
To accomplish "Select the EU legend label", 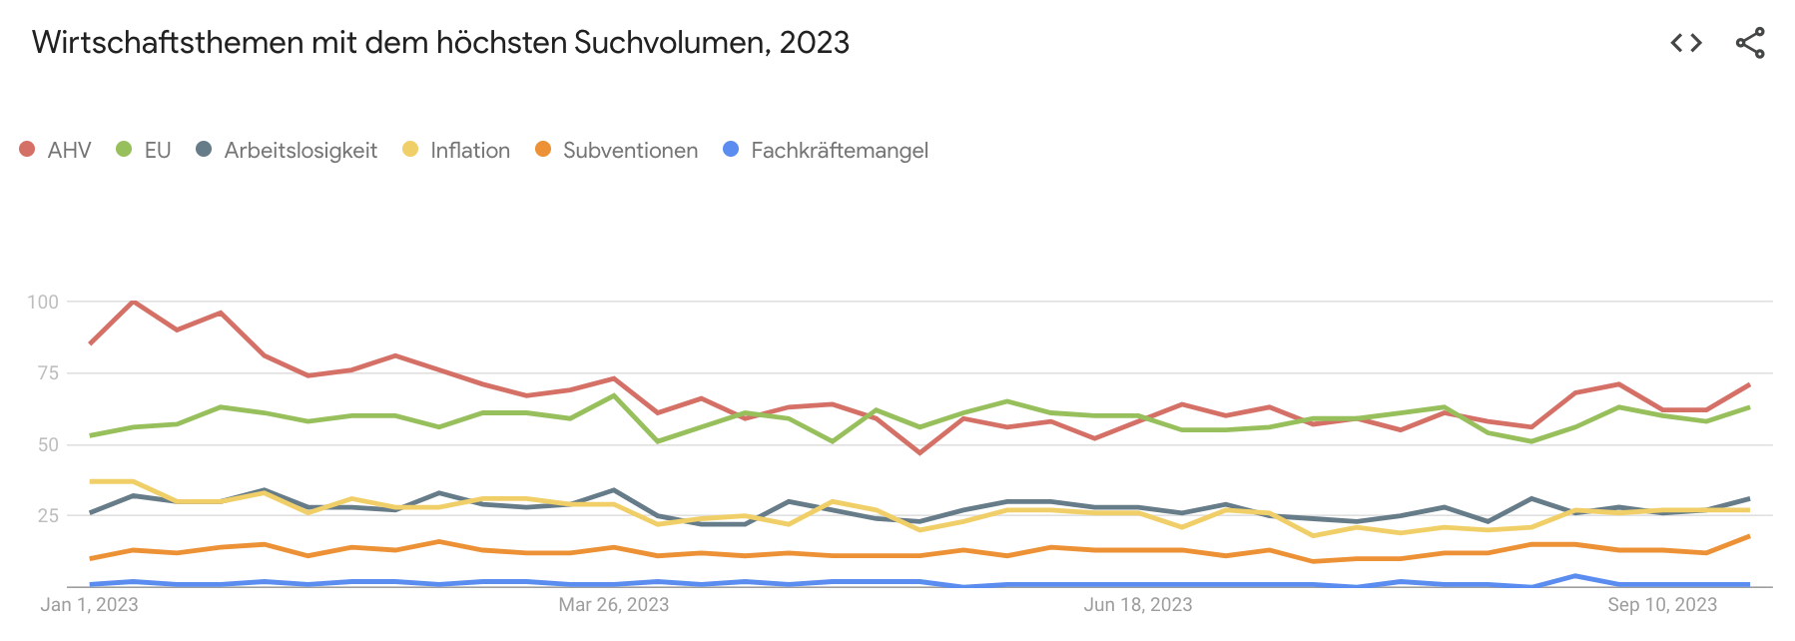I will (158, 151).
